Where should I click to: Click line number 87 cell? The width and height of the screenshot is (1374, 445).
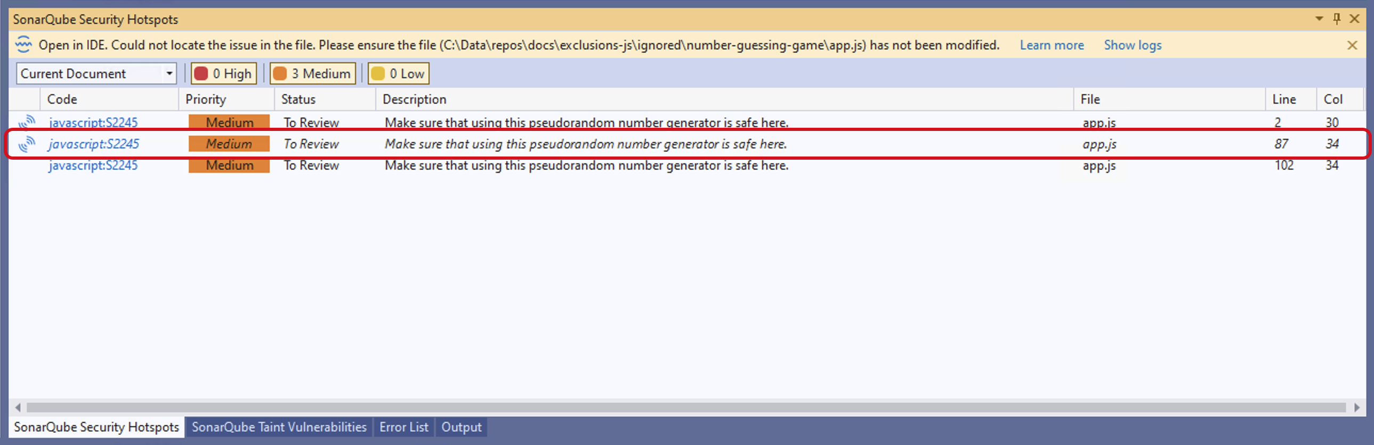pyautogui.click(x=1281, y=144)
